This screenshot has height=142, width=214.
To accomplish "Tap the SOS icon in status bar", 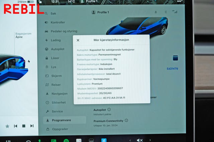I will pos(180,1).
